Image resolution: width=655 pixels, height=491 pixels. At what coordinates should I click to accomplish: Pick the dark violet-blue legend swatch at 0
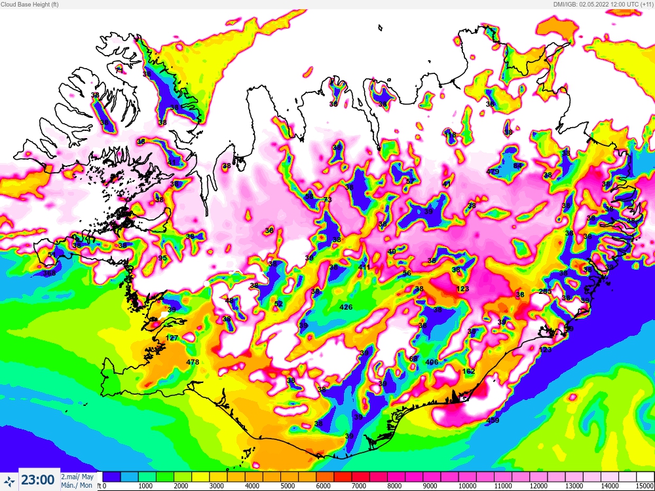click(x=111, y=477)
